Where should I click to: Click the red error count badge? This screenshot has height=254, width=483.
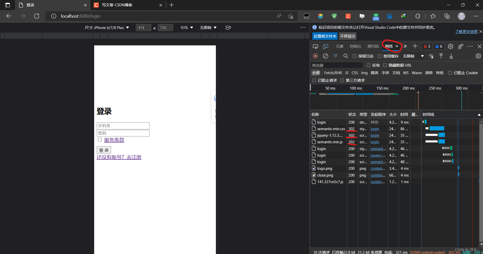pyautogui.click(x=427, y=46)
